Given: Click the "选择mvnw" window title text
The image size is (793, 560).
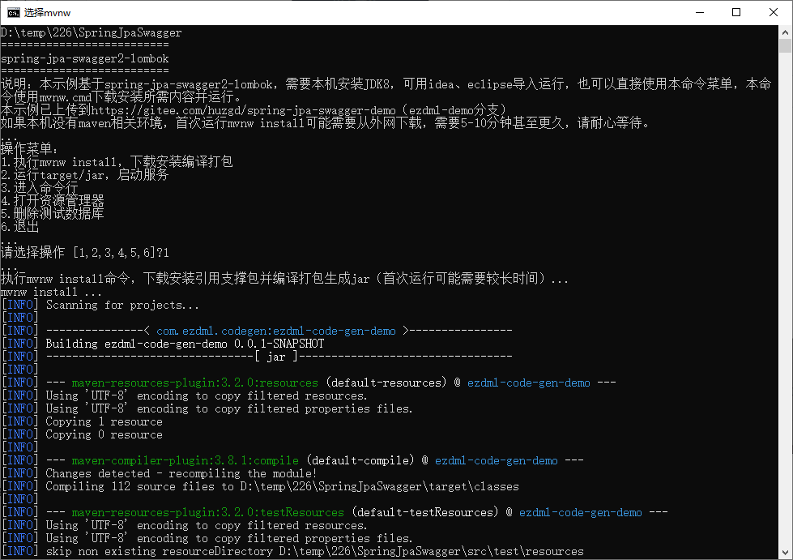Looking at the screenshot, I should 45,12.
